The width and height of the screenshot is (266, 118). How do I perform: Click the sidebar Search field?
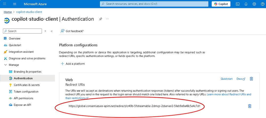coord(22,31)
